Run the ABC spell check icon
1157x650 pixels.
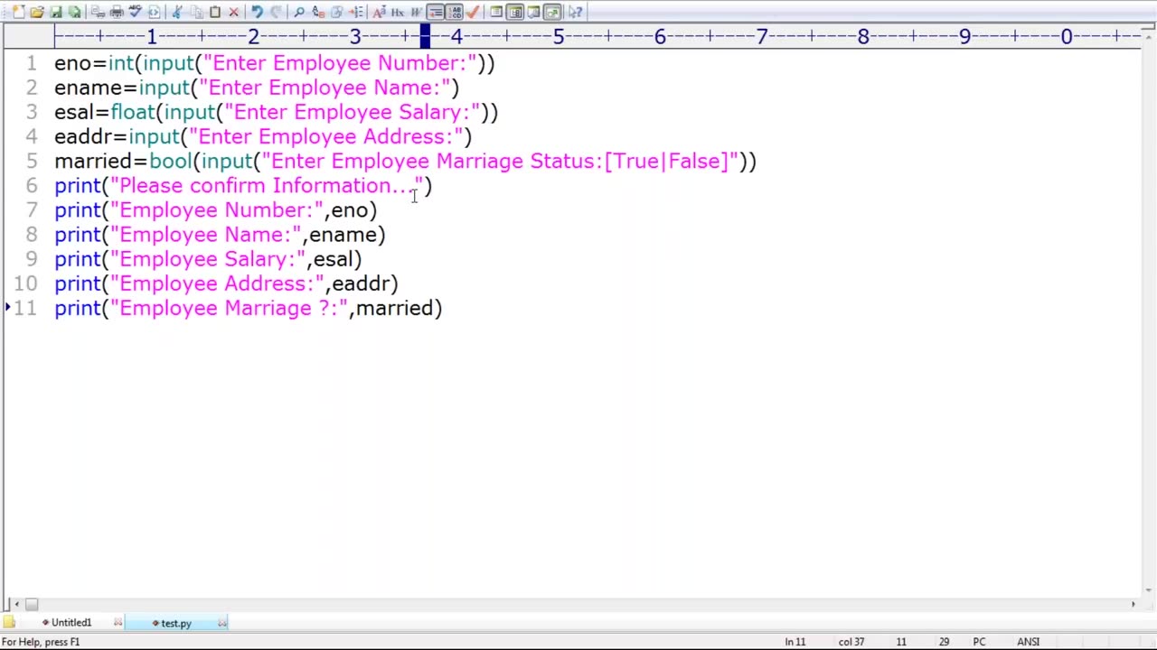click(x=135, y=12)
